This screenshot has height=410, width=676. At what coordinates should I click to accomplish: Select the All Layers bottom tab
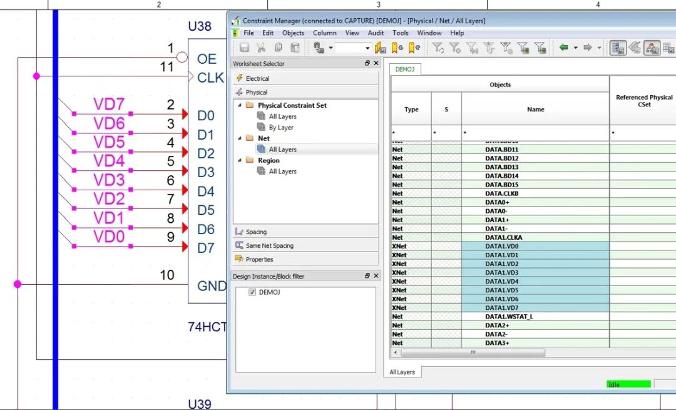click(402, 372)
